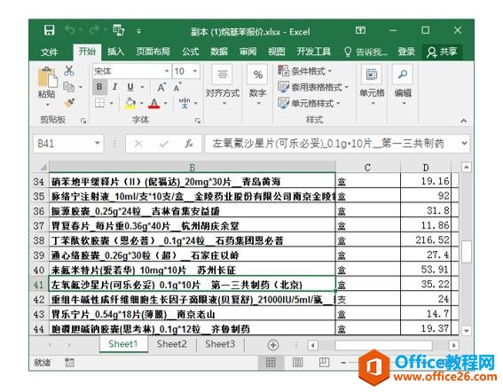Screen dimensions: 503x392
Task: Apply the yellow fill color bucket
Action: [x=130, y=103]
